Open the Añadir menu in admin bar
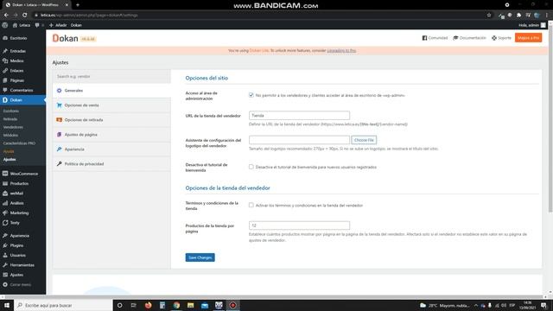The height and width of the screenshot is (311, 553). (58, 25)
